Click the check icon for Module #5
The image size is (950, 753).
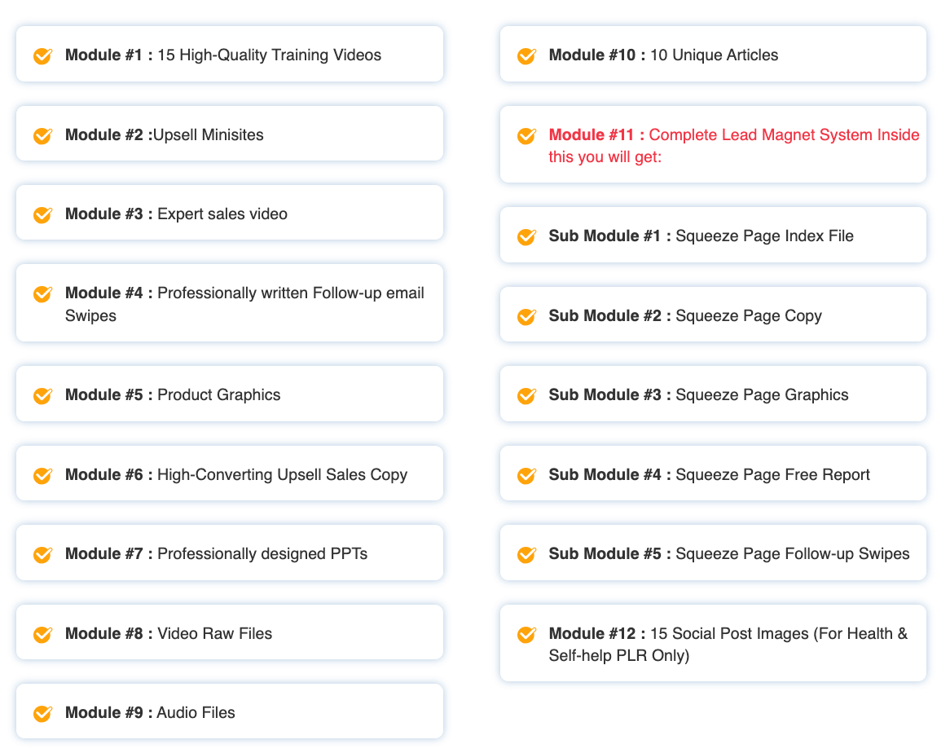coord(42,395)
